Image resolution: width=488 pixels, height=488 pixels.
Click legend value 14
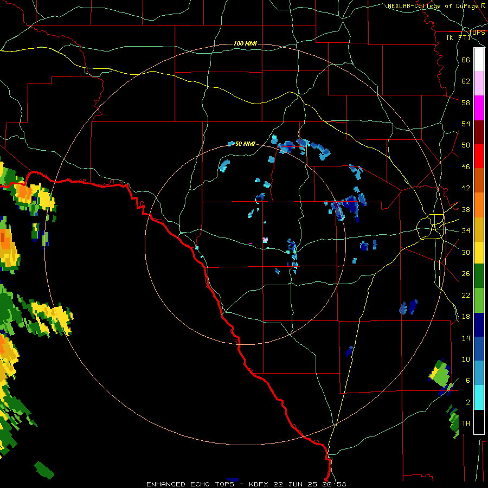[x=466, y=338]
